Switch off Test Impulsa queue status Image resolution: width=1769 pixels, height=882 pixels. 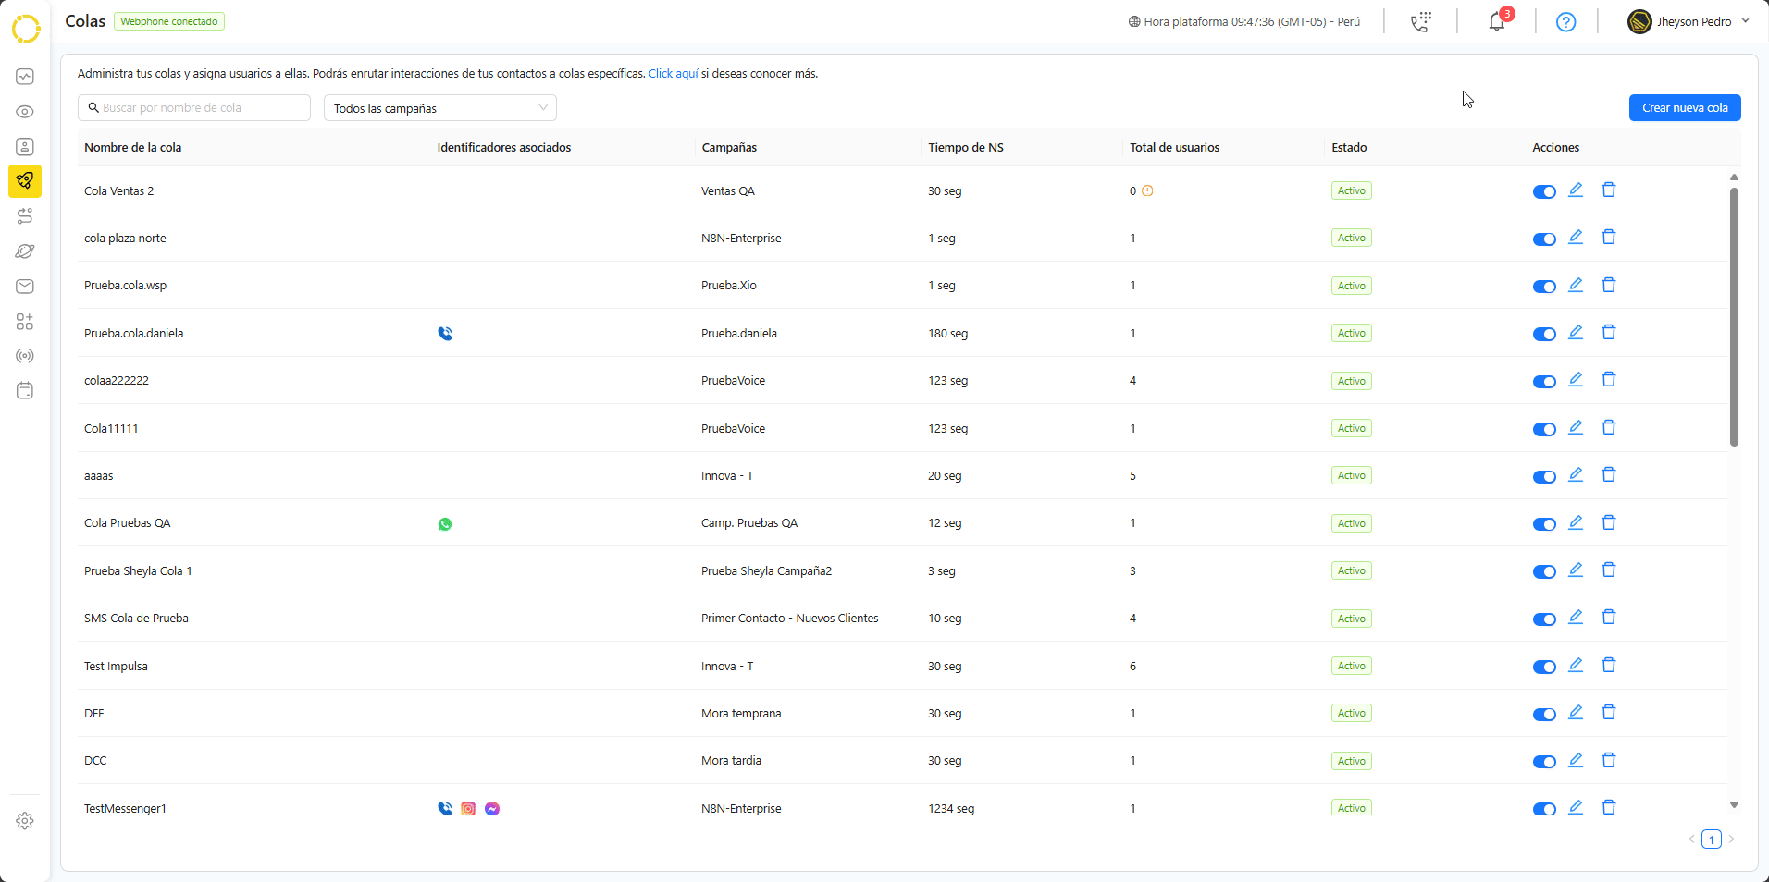point(1544,667)
